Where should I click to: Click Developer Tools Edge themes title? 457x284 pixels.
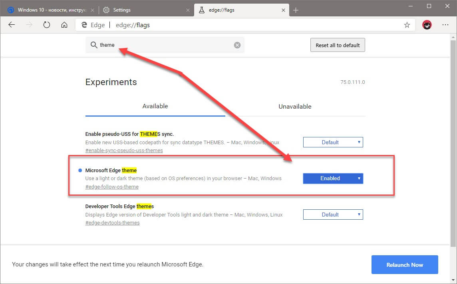click(x=119, y=206)
